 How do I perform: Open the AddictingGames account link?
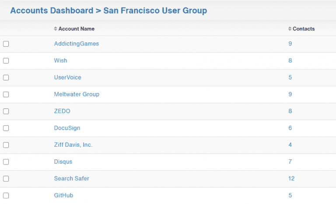76,44
